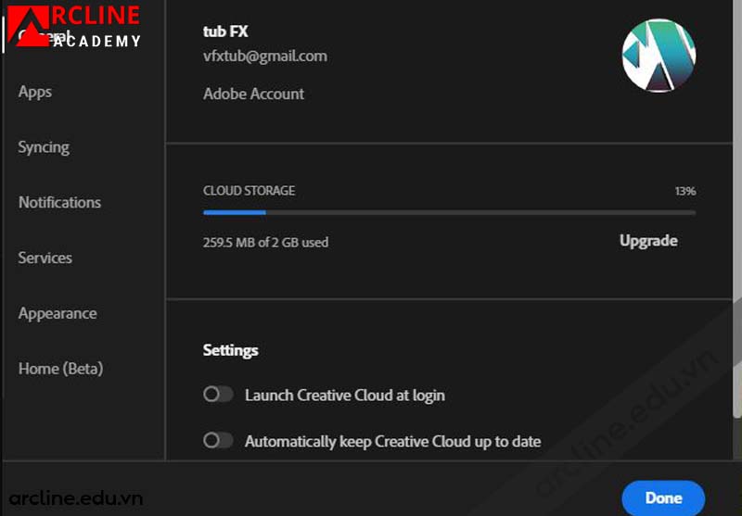Click the arcline.edu.vn text at bottom left
This screenshot has width=742, height=516.
(x=72, y=498)
